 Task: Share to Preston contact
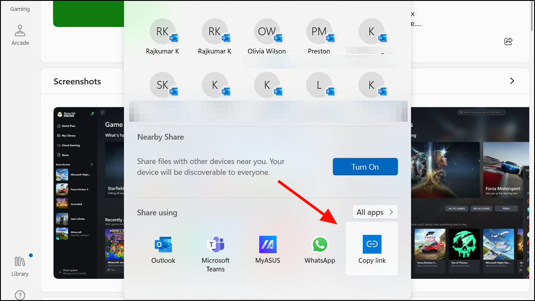click(x=319, y=37)
